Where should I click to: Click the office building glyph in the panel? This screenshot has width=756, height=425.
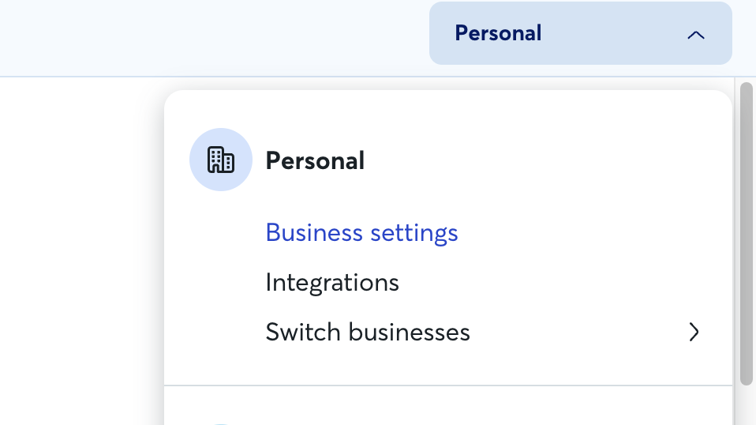point(221,160)
